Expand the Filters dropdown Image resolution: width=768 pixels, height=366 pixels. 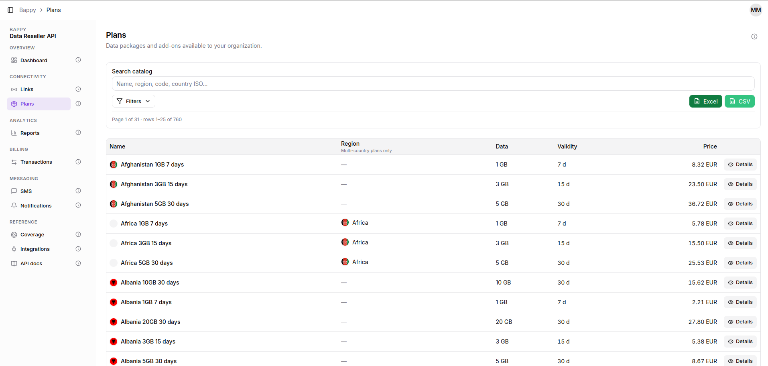[133, 101]
